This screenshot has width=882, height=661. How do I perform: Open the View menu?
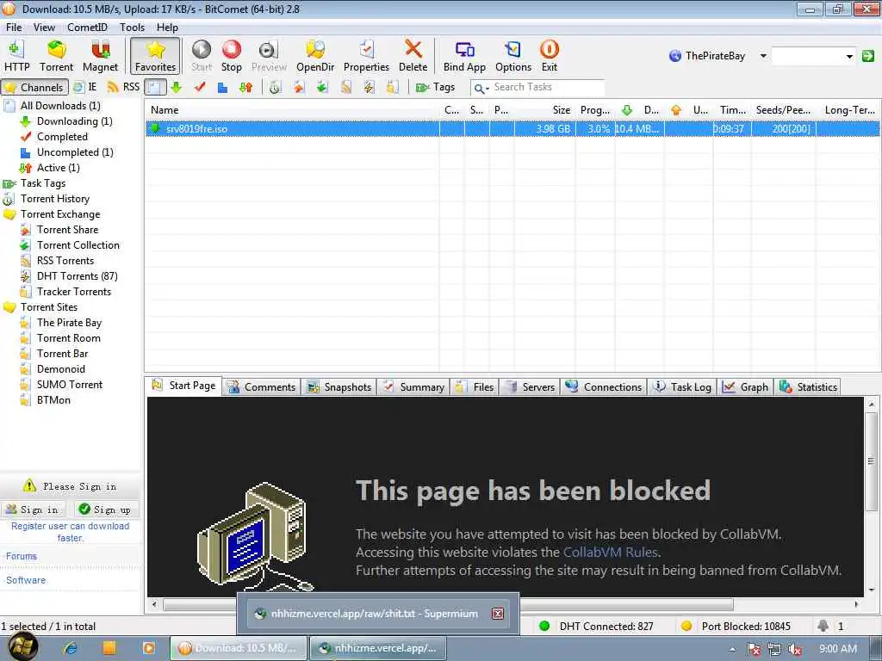click(x=44, y=27)
